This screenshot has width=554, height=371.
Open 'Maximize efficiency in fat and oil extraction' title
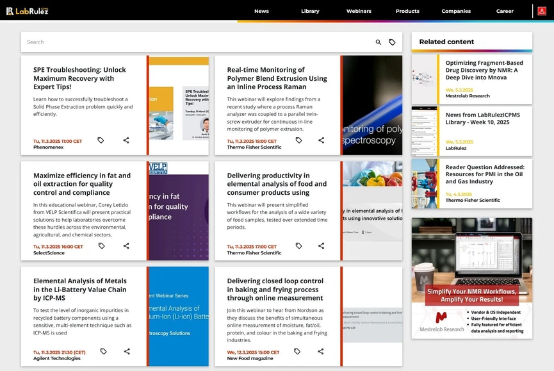click(82, 184)
